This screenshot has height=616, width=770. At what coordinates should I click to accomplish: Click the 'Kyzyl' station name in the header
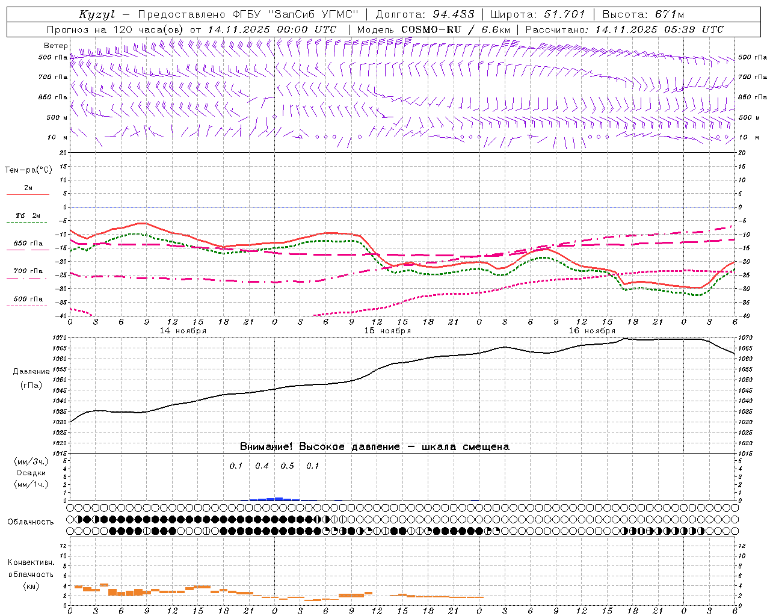97,14
